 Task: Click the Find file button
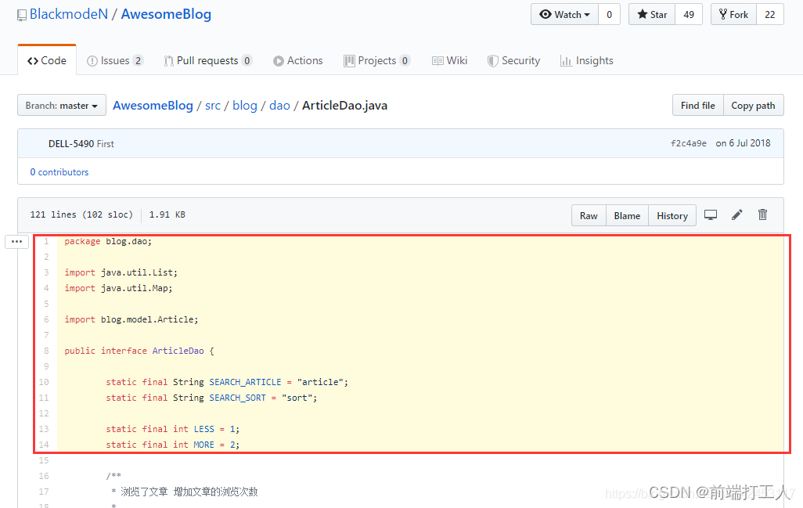(697, 105)
